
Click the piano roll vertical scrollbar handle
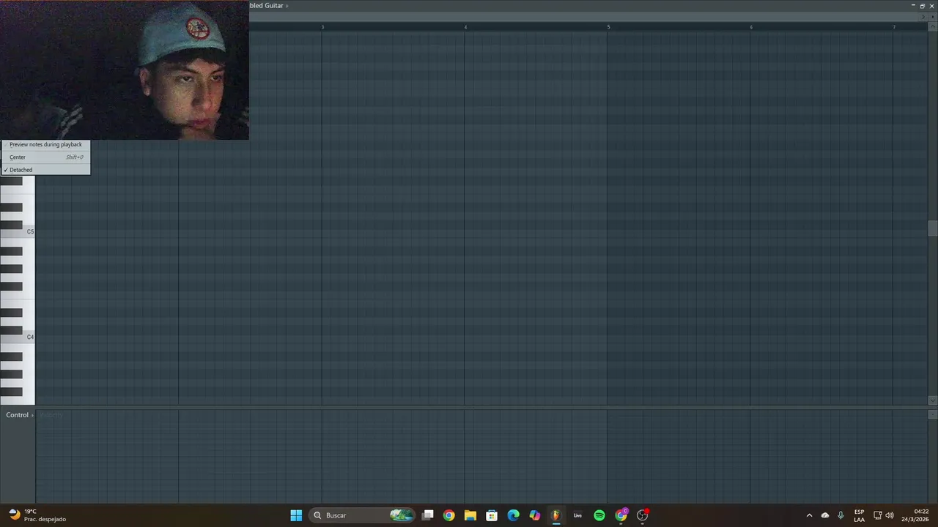(x=932, y=228)
